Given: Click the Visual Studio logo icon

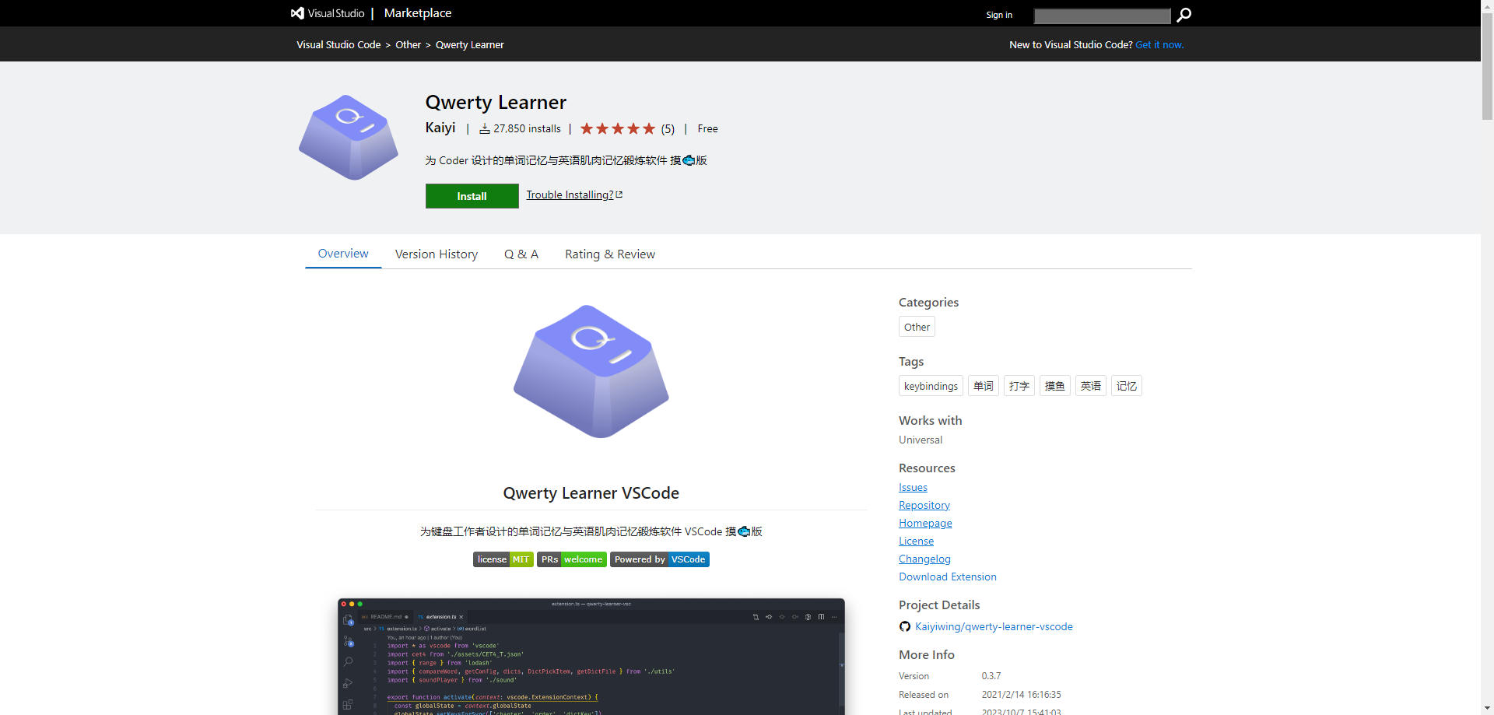Looking at the screenshot, I should coord(297,13).
